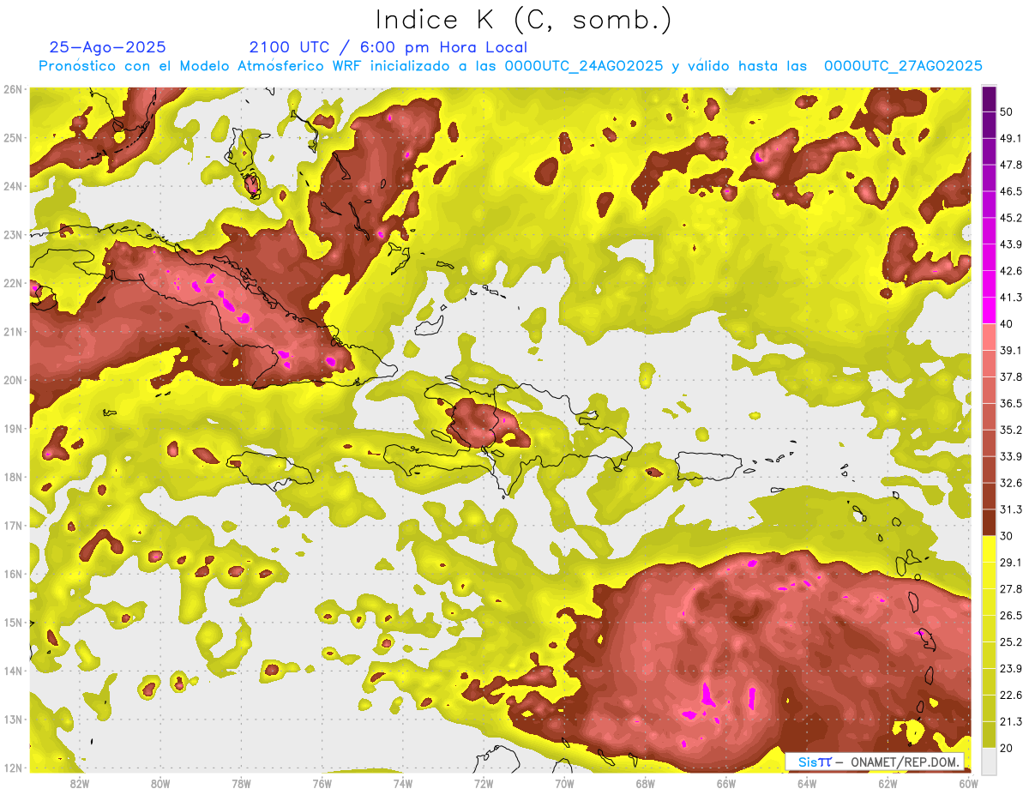Select the "74W" longitude label

click(402, 783)
